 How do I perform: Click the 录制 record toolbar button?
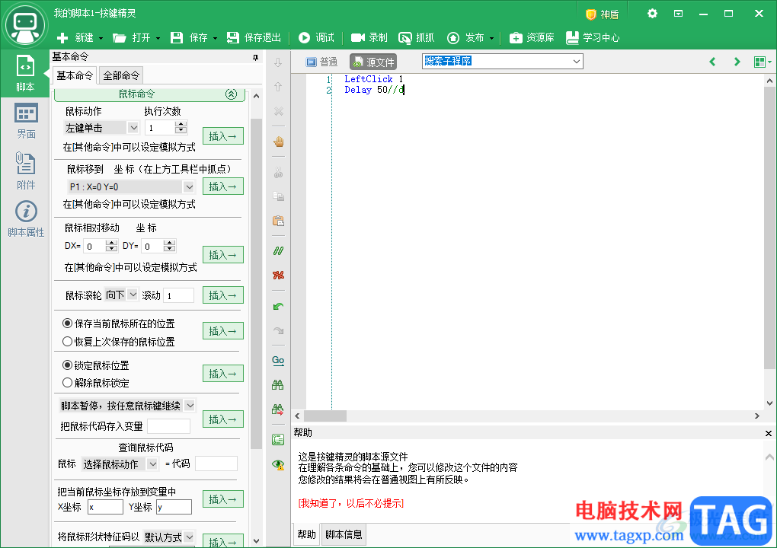369,37
